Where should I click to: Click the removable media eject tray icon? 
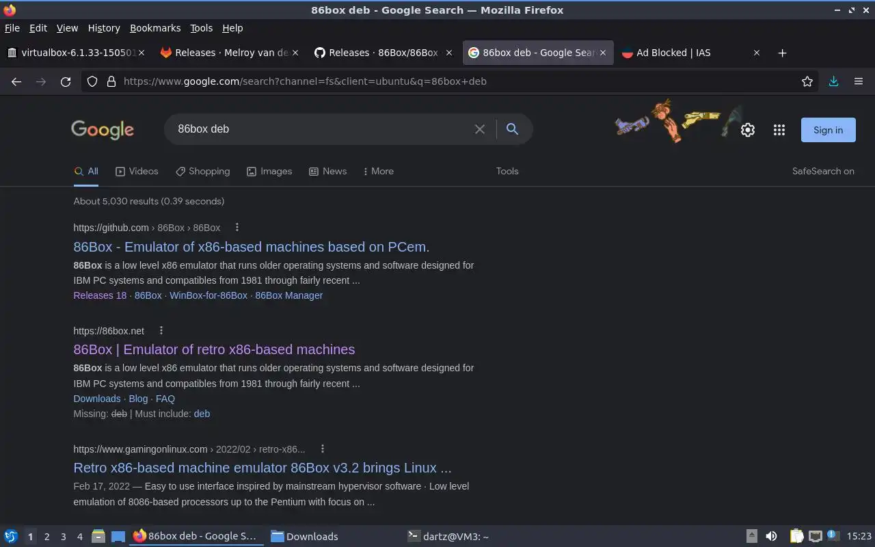[751, 537]
